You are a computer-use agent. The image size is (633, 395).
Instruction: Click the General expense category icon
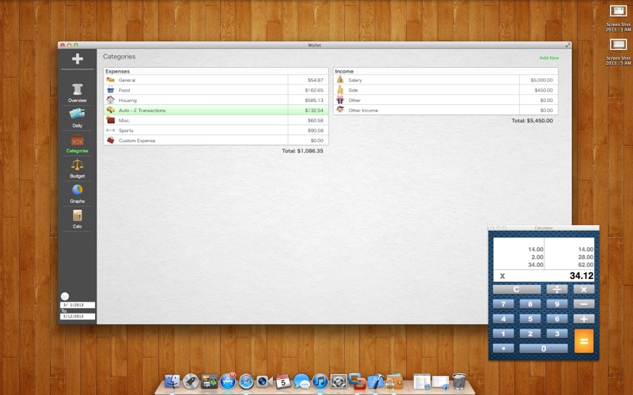coord(110,80)
